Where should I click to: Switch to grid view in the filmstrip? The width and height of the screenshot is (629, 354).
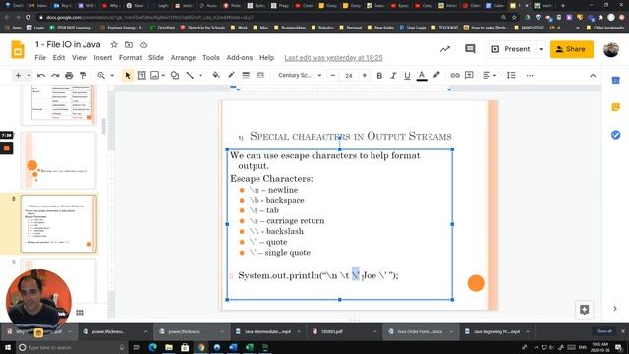click(80, 313)
